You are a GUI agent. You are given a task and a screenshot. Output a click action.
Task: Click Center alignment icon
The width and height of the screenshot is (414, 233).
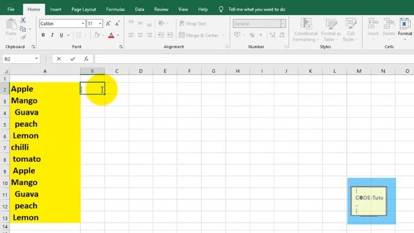tap(140, 35)
